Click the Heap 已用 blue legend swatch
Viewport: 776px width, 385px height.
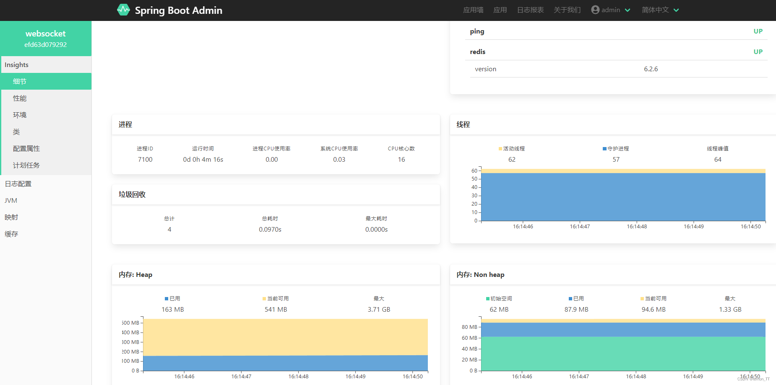point(167,299)
